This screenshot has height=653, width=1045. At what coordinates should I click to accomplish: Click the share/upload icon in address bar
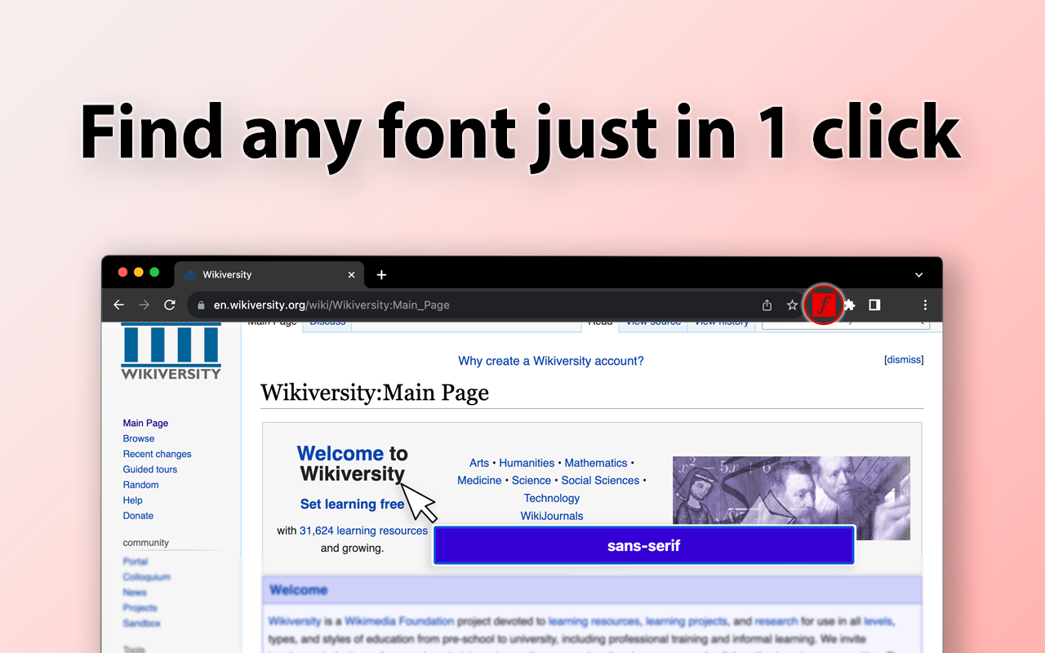click(x=766, y=304)
